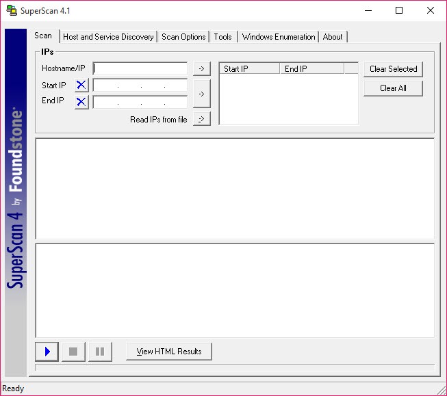Minimize the SuperScan 4.1 window
Image resolution: width=447 pixels, height=396 pixels.
click(x=368, y=10)
